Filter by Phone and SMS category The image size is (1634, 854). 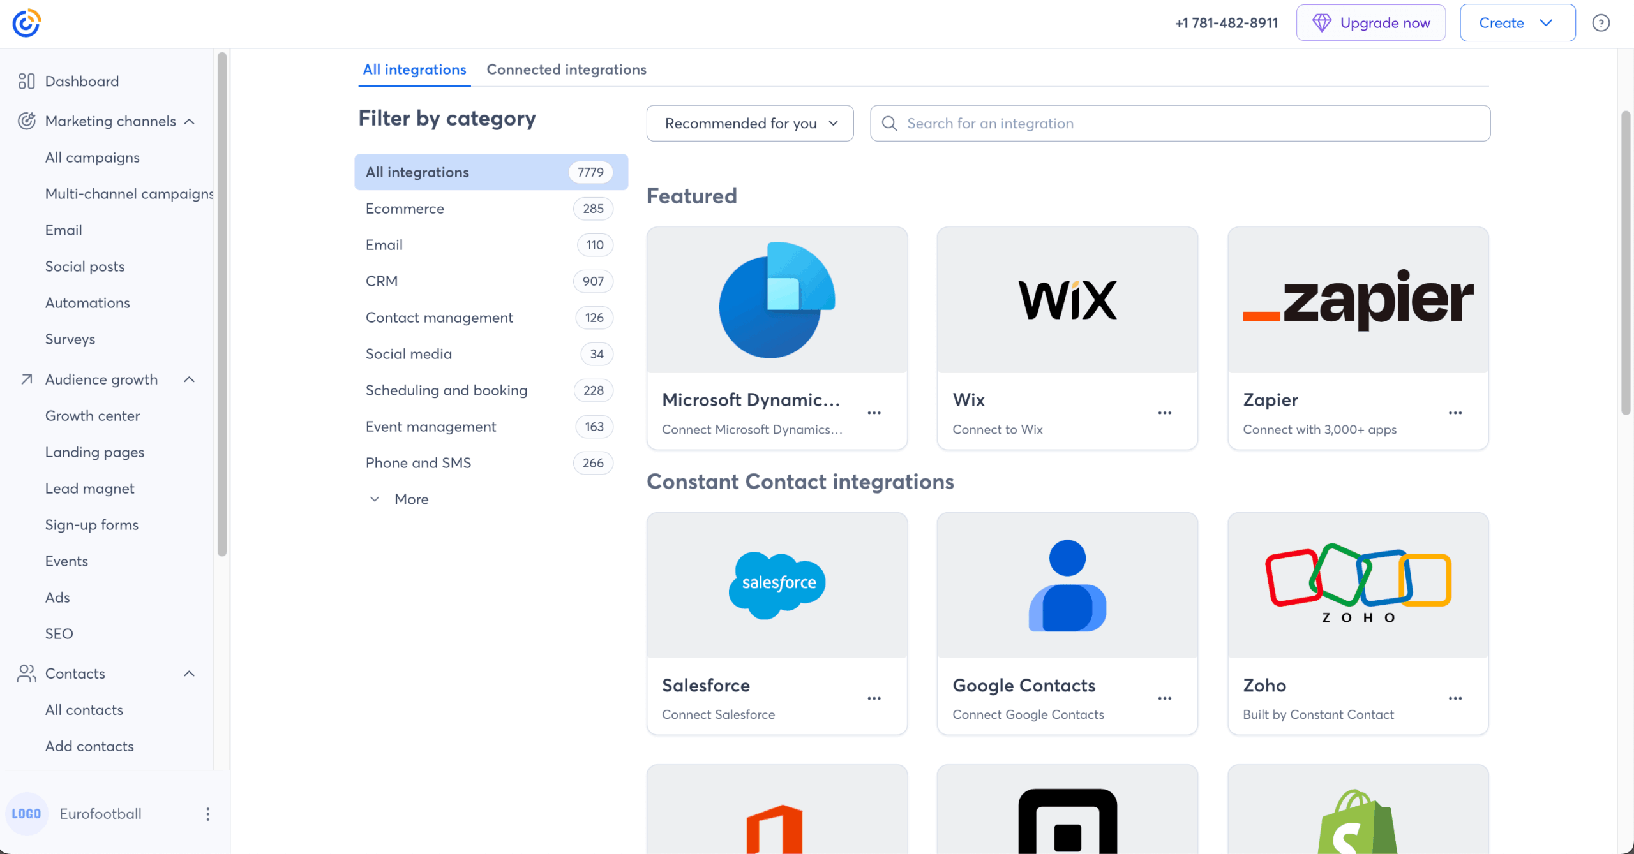491,463
